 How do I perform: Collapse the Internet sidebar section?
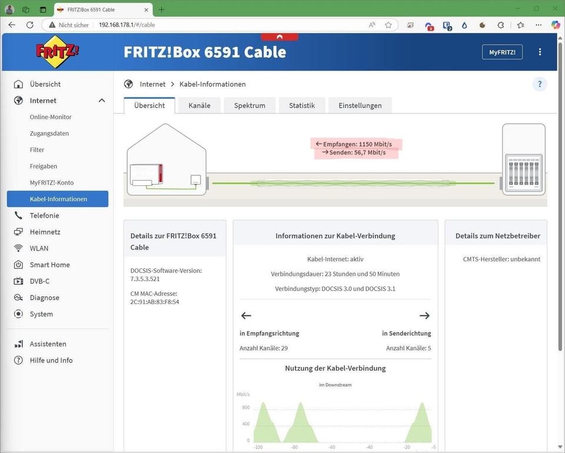click(102, 101)
